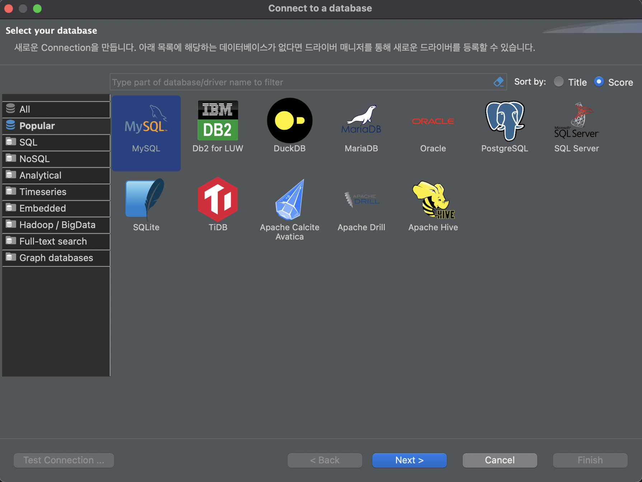
Task: Click the Finish button
Action: click(x=590, y=460)
